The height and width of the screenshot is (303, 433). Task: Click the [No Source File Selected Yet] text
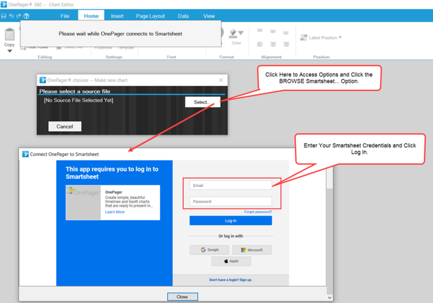(x=78, y=100)
